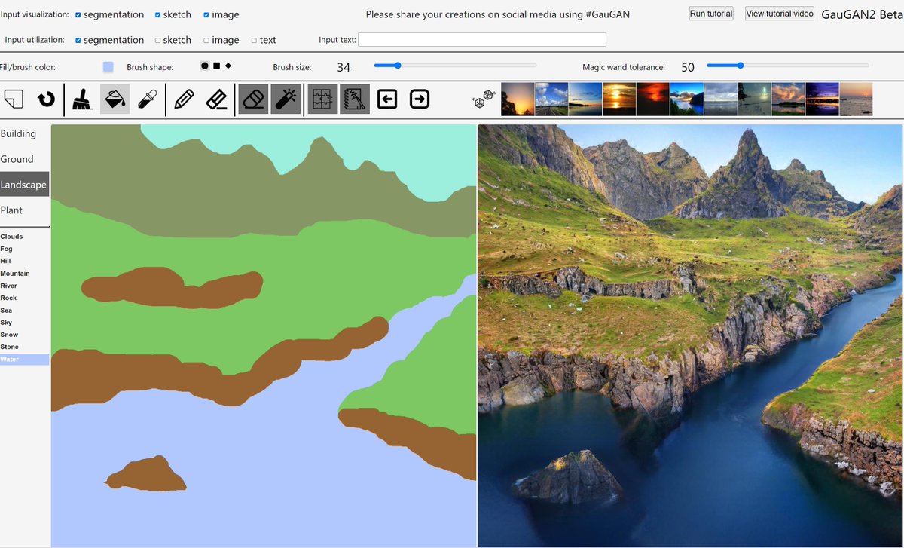Click the new blank canvas icon
Viewport: 904px width, 548px height.
(14, 99)
